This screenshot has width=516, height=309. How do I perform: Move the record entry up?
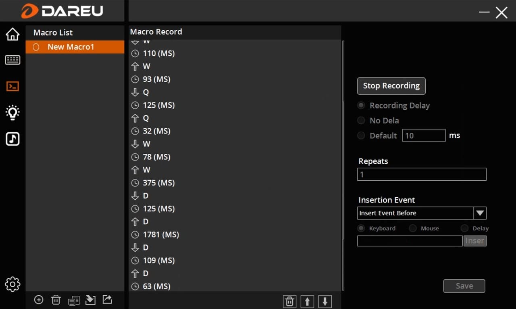click(x=307, y=301)
